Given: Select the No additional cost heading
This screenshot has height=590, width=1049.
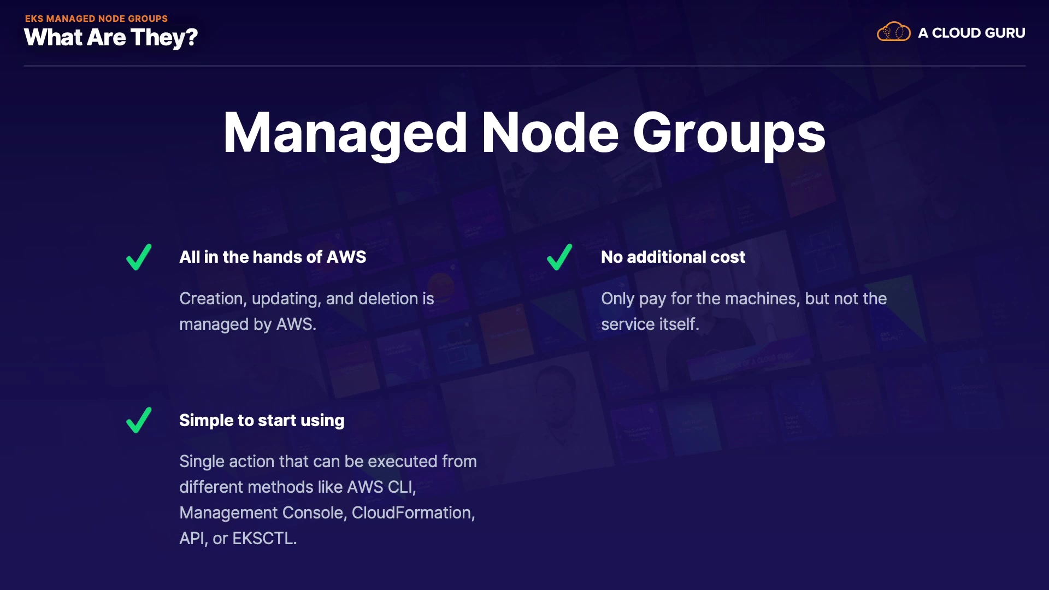Looking at the screenshot, I should pyautogui.click(x=673, y=257).
